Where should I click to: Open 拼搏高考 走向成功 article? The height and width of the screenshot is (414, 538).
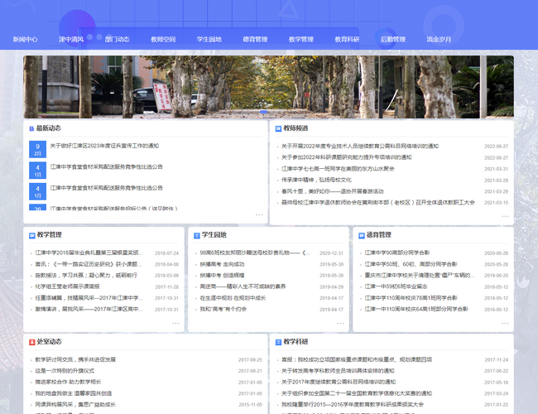222,264
